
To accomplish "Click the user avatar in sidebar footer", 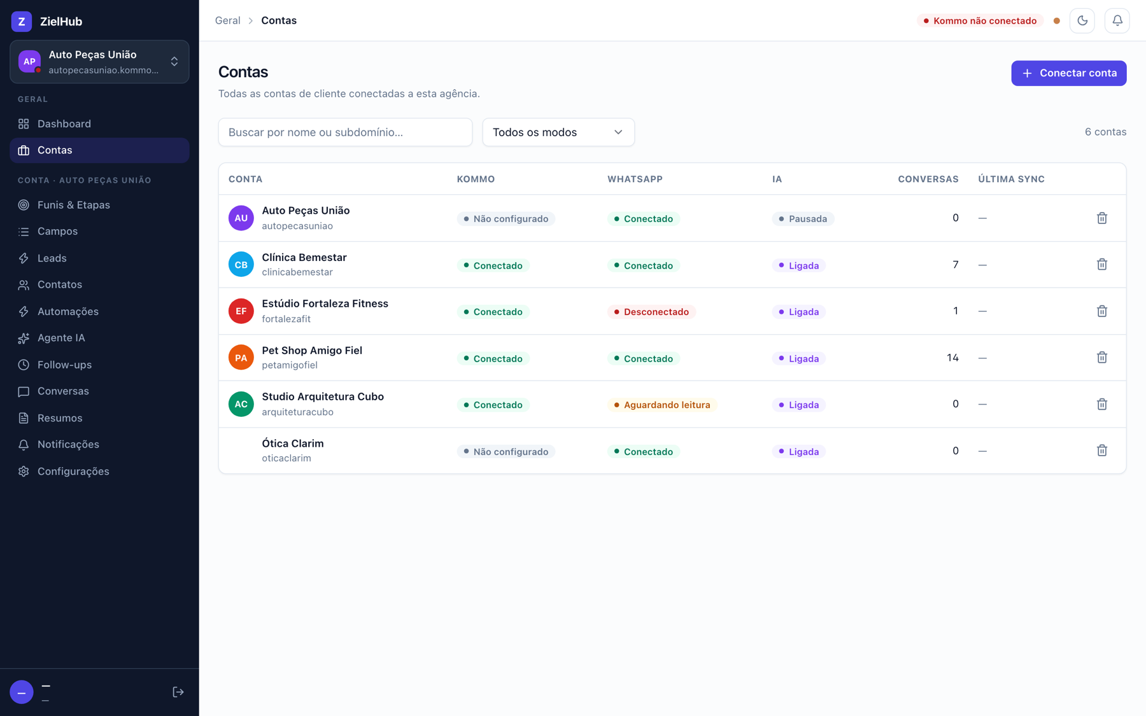I will pyautogui.click(x=22, y=692).
